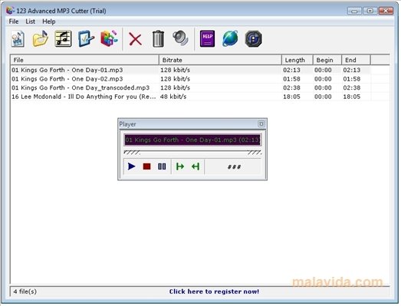The height and width of the screenshot is (306, 401).
Task: Sort by the Length column header
Action: click(297, 60)
